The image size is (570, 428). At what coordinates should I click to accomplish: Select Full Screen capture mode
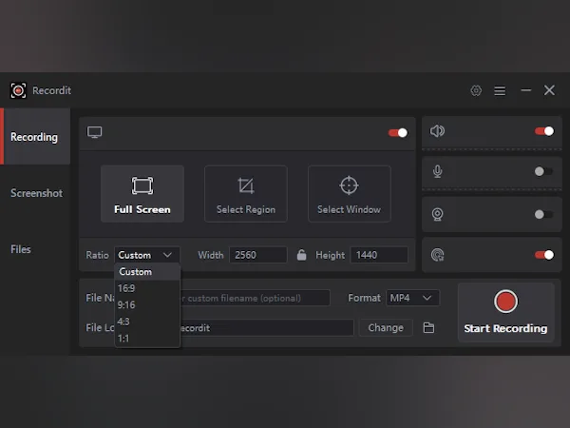click(142, 194)
